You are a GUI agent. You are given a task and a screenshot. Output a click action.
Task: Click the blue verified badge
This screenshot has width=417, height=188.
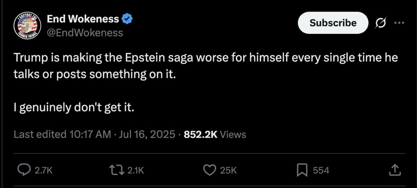tap(127, 19)
